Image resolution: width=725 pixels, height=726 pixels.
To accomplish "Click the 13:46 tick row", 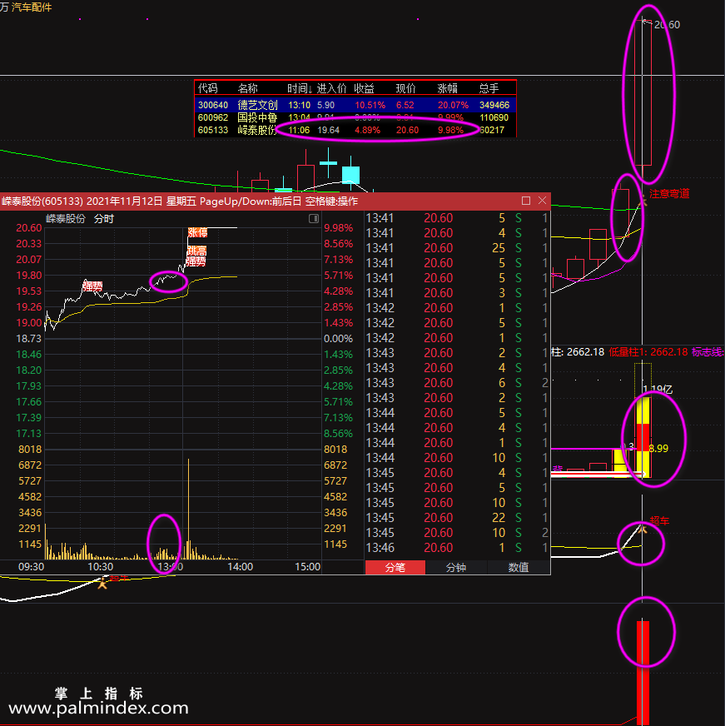I will [x=457, y=548].
